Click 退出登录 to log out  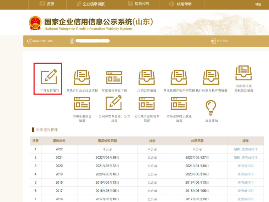tap(220, 41)
